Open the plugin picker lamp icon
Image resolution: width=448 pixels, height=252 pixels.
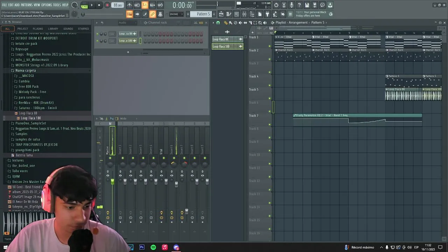(x=267, y=14)
